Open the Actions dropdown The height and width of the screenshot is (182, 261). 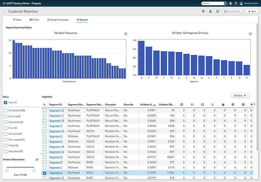pyautogui.click(x=240, y=95)
